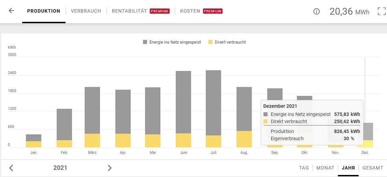Select the PRODUKTION tab
Image resolution: width=387 pixels, height=177 pixels.
point(44,11)
